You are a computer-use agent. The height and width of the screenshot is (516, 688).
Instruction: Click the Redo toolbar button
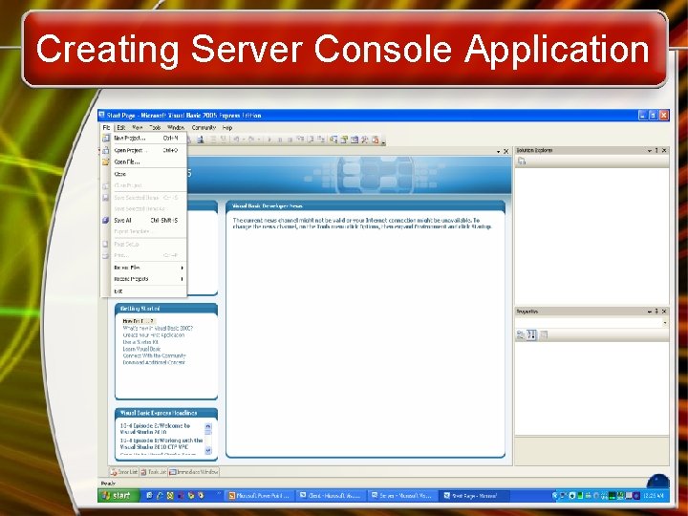click(x=251, y=140)
